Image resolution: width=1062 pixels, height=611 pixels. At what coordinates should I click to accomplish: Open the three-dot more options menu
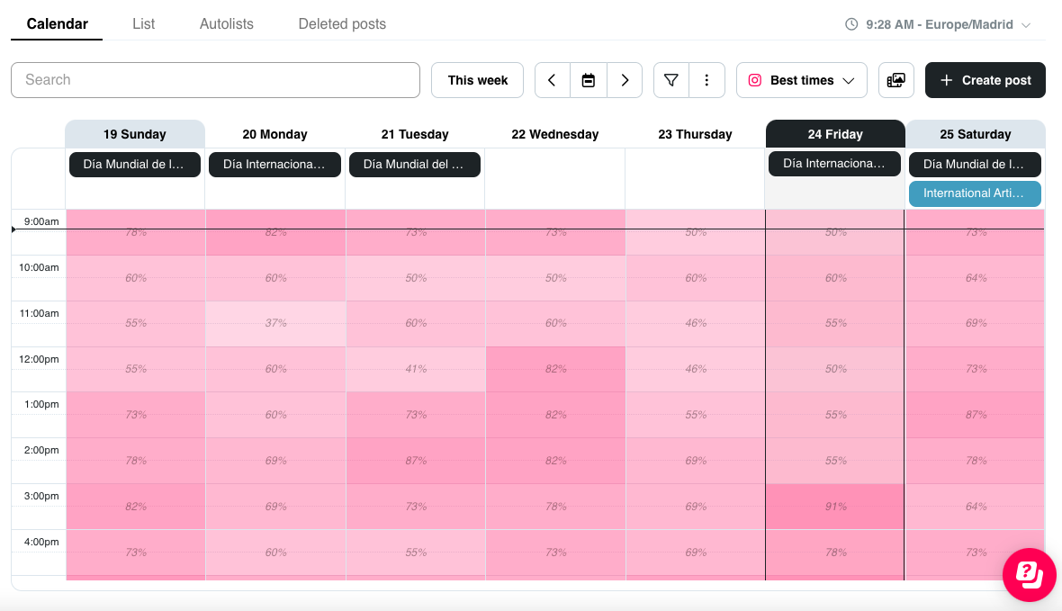[x=707, y=80]
